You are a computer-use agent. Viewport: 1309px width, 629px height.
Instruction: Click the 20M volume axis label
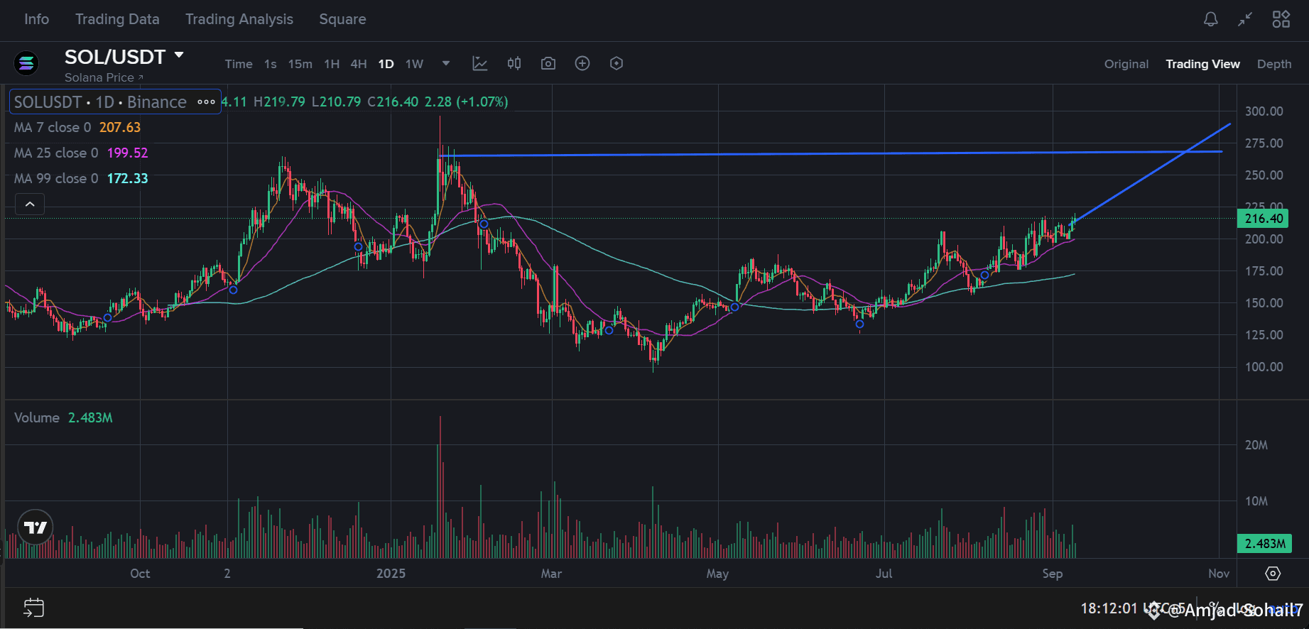click(x=1256, y=445)
